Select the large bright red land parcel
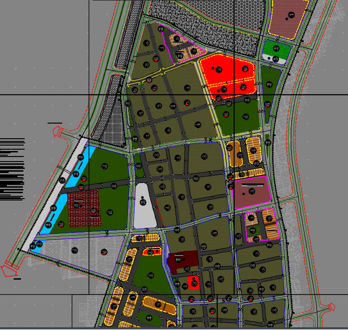Image resolution: width=348 pixels, height=330 pixels. (229, 73)
